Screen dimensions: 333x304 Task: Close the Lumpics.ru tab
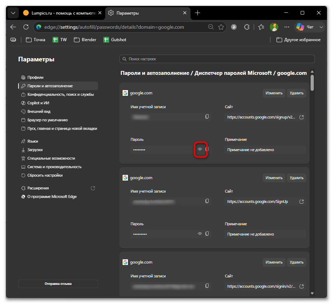pos(100,13)
